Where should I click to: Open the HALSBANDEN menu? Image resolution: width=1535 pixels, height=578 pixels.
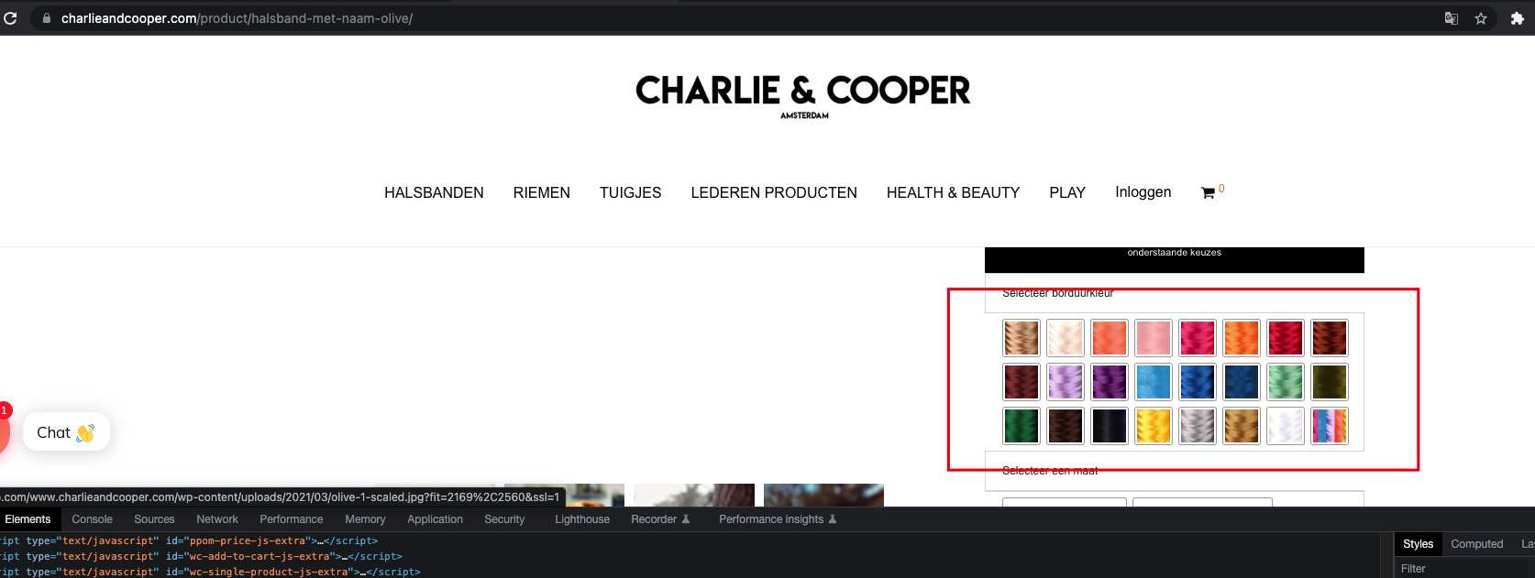click(x=434, y=192)
